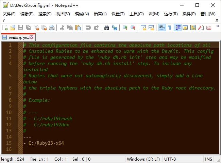The width and height of the screenshot is (221, 163).
Task: Cut selection with the scissors icon
Action: (62, 28)
